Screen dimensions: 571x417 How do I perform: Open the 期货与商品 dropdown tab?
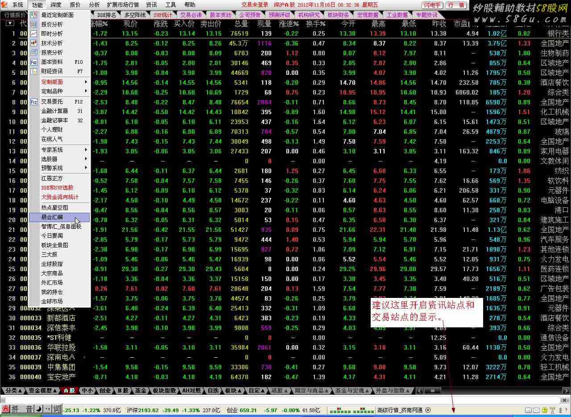pos(311,391)
